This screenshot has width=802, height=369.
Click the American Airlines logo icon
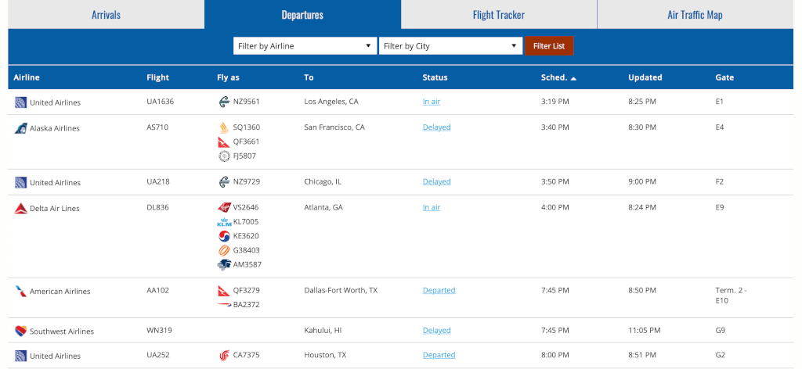pyautogui.click(x=20, y=292)
